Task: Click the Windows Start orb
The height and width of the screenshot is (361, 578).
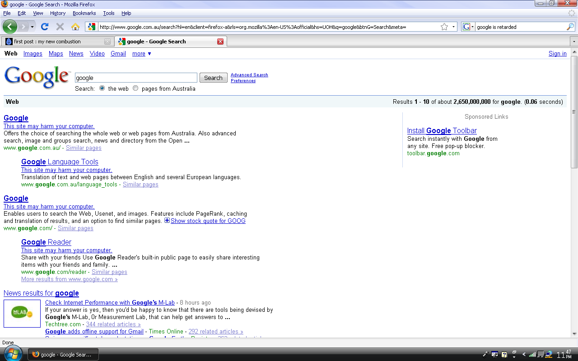Action: [12, 354]
